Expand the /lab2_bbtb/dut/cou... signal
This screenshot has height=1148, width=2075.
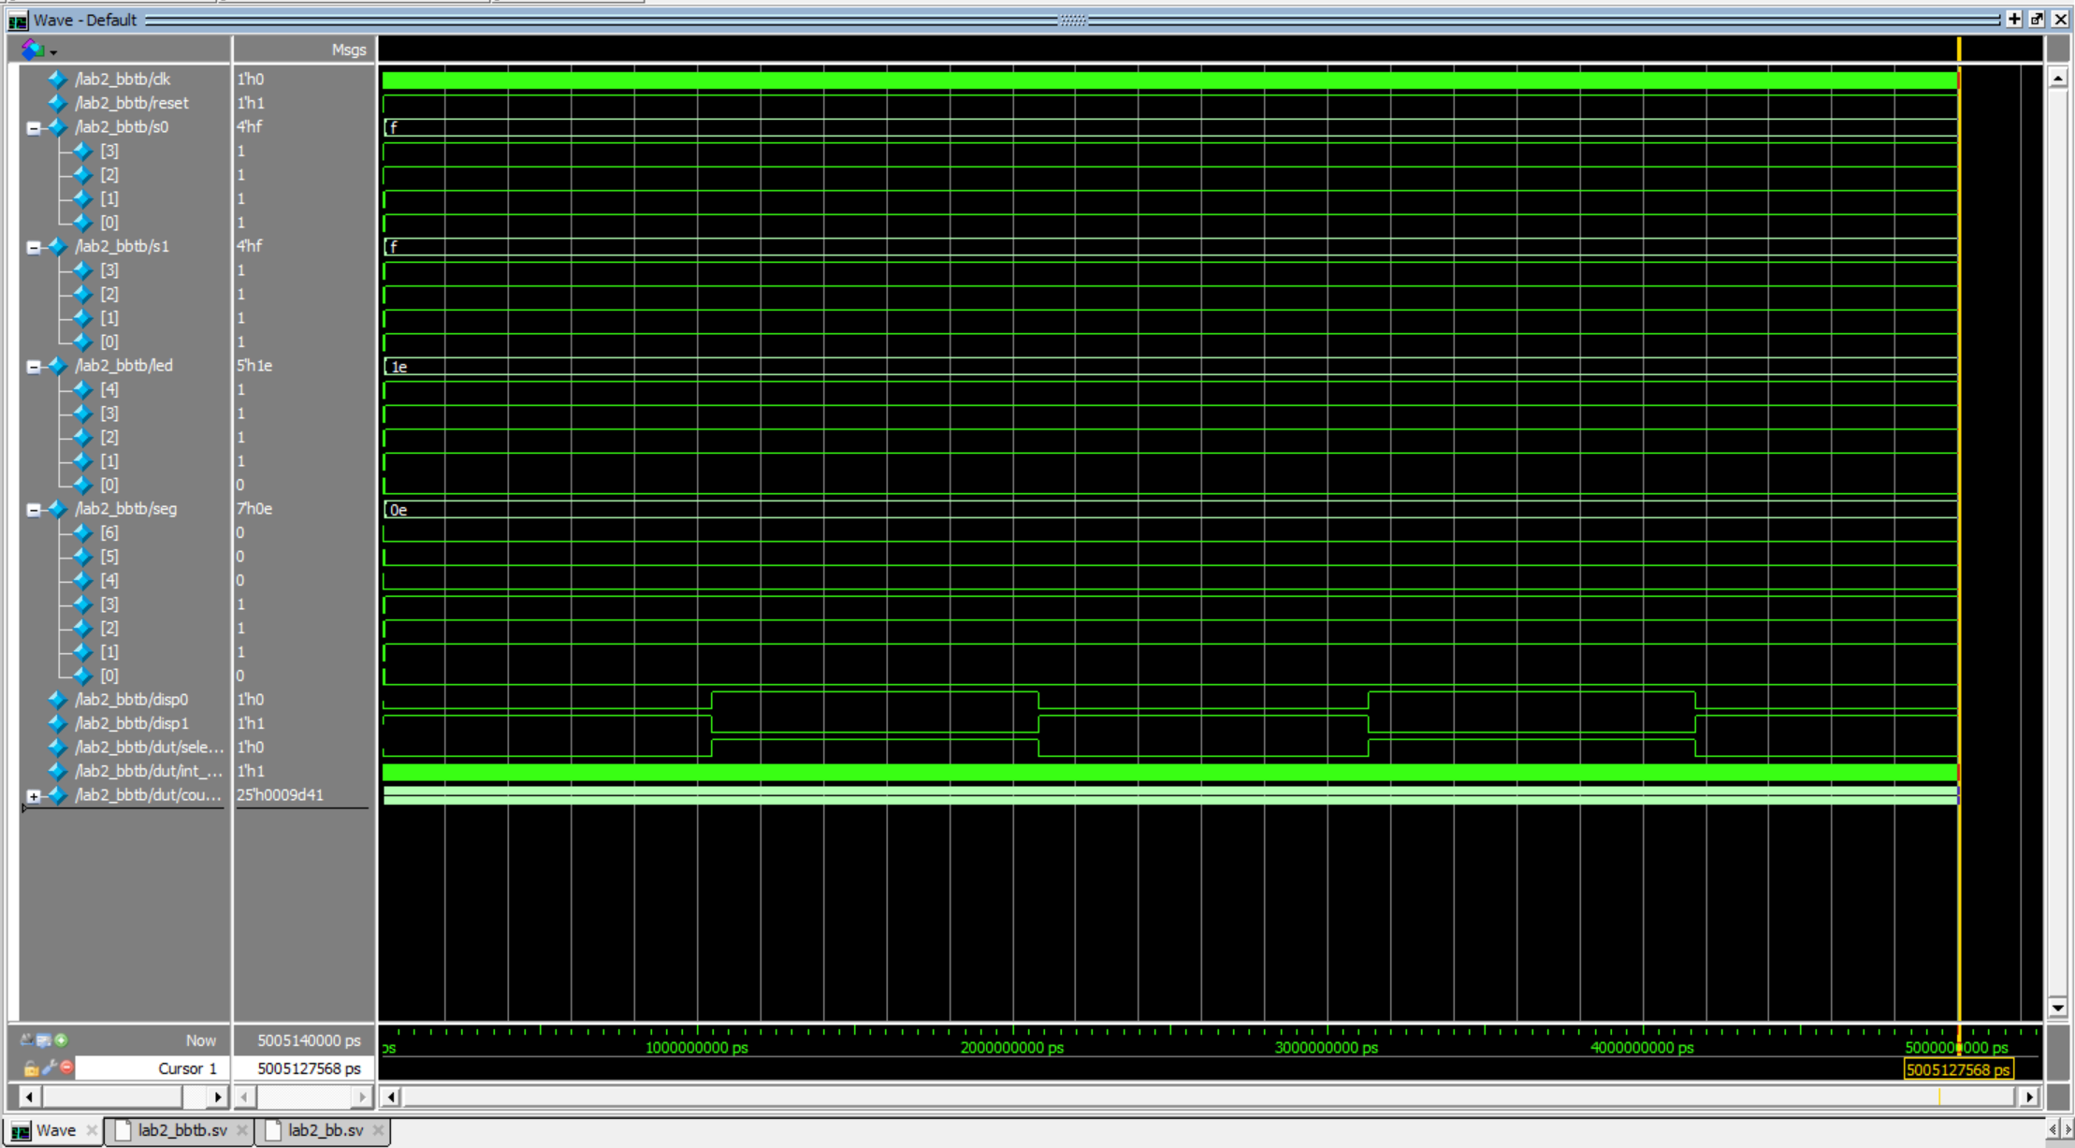click(x=34, y=796)
